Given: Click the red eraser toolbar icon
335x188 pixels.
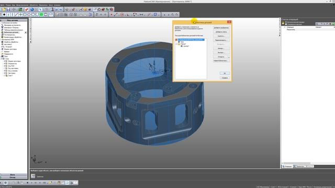Looking at the screenshot, I should [x=27, y=9].
